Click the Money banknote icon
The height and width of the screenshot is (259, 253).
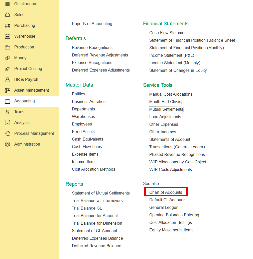click(x=8, y=58)
